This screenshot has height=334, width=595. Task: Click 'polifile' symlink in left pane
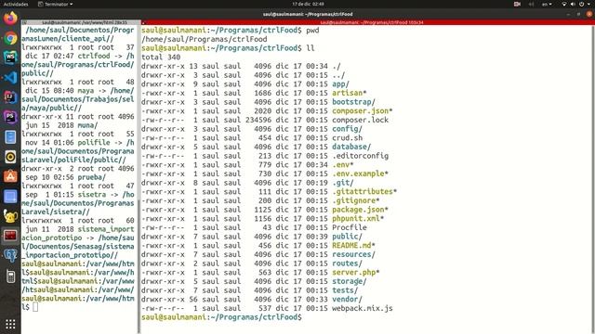pos(94,143)
